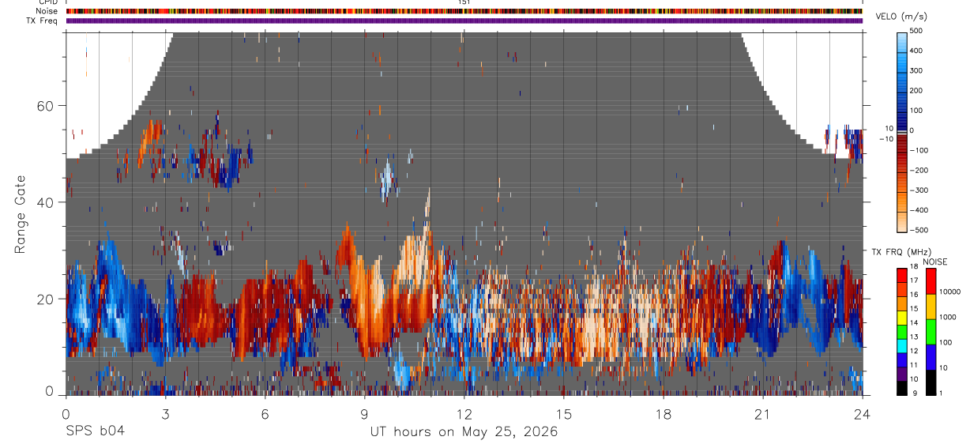
Task: Click the purple TX Freq strip
Action: [464, 21]
